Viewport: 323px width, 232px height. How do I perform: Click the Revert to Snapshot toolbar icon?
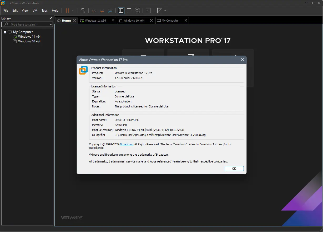(x=102, y=11)
